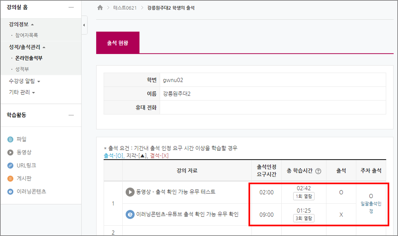
Task: Go to 테스트0621 in the breadcrumb
Action: tap(125, 8)
